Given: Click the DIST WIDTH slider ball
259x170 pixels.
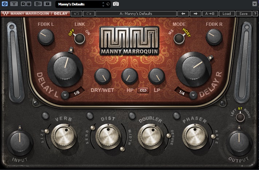Looking at the screenshot, I should [x=122, y=149].
